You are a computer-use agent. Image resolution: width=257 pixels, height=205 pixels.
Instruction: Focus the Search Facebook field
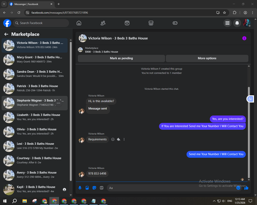coord(41,23)
